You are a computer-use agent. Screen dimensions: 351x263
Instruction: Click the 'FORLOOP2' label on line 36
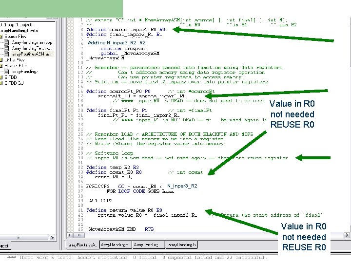[x=98, y=186]
